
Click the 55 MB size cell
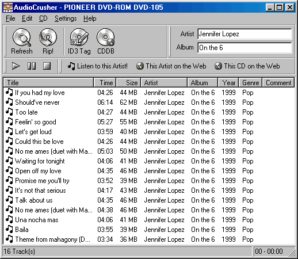(128, 122)
